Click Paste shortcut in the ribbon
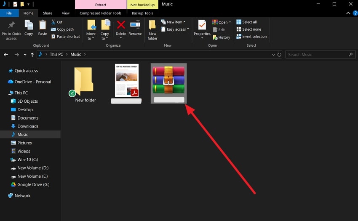The height and width of the screenshot is (221, 358). (x=66, y=37)
